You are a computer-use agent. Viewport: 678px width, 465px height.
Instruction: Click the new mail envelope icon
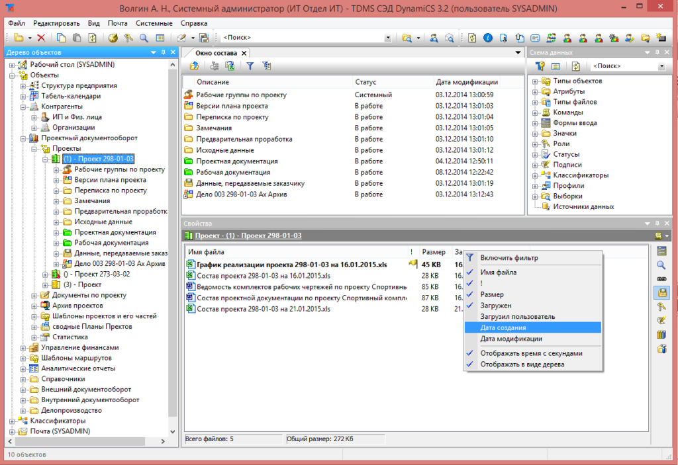180,38
